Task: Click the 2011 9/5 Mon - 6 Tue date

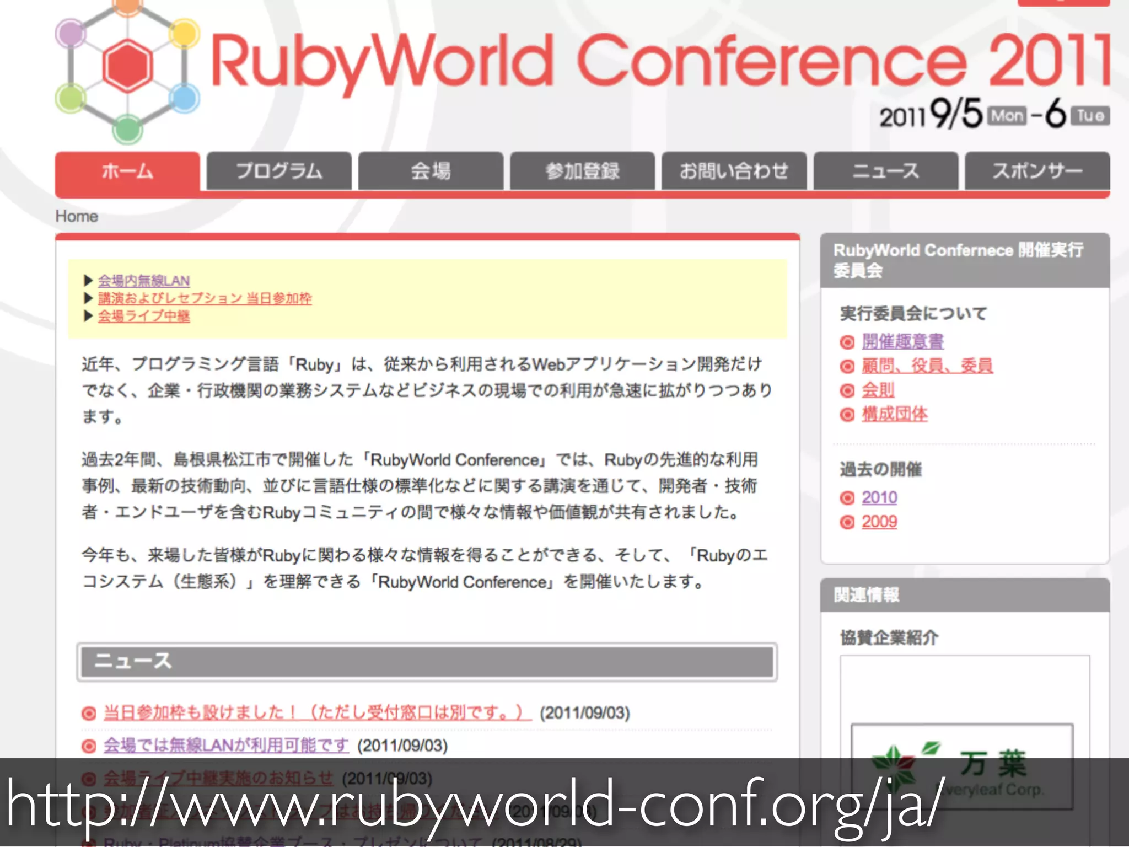Action: (x=994, y=115)
